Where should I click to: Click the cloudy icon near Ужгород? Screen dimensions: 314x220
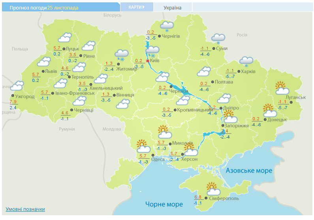[x=17, y=86]
